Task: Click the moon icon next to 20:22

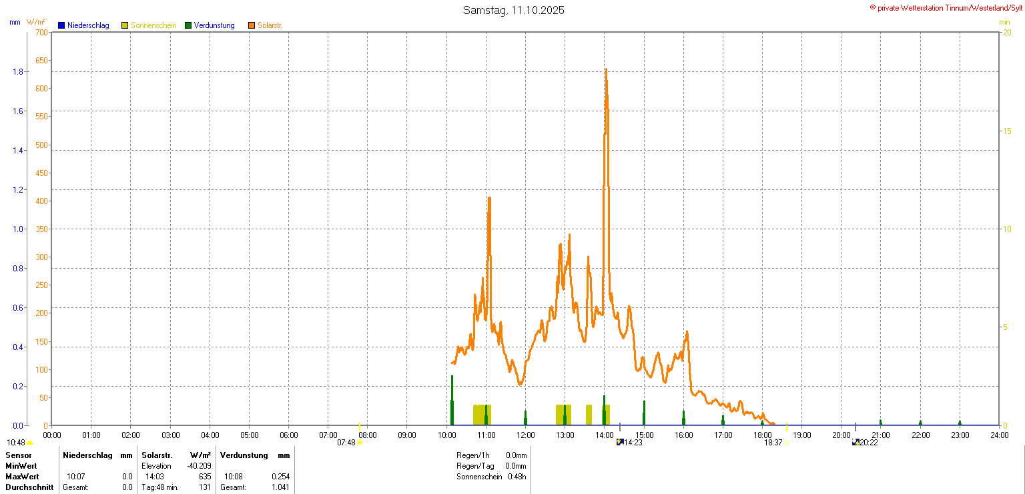Action: pyautogui.click(x=856, y=442)
